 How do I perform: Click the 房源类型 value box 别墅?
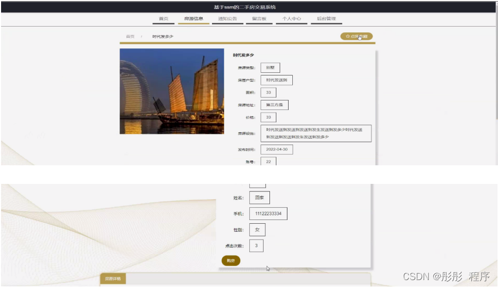tap(271, 67)
